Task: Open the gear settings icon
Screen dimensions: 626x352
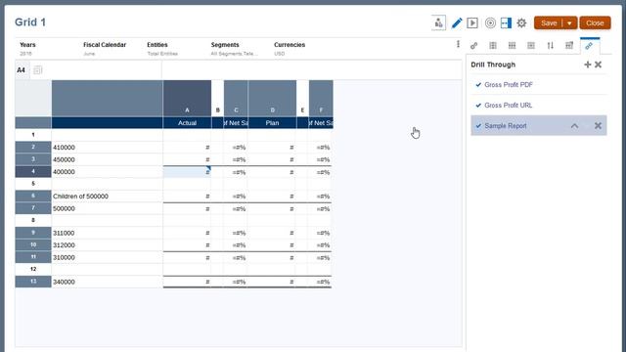Action: point(521,23)
